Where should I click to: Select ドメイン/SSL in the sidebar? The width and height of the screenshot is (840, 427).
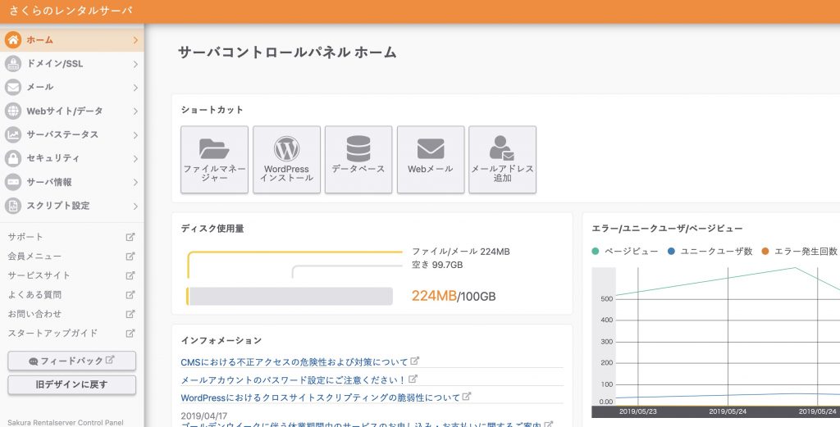tap(72, 64)
